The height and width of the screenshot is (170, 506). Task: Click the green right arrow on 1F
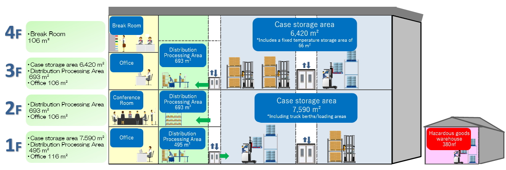(224, 156)
